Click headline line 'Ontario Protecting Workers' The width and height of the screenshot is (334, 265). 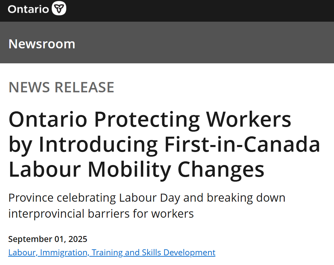click(150, 120)
